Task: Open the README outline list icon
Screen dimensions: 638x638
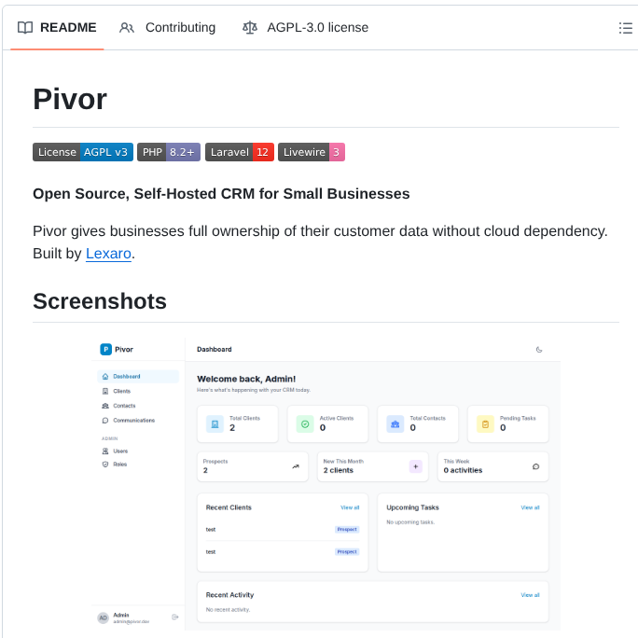Action: pyautogui.click(x=625, y=28)
